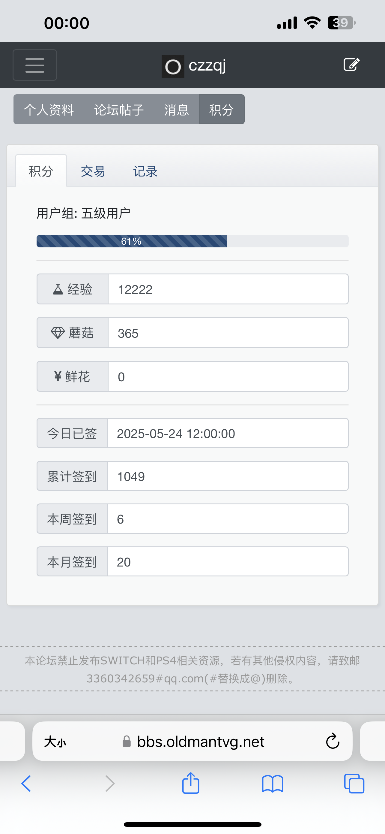Tap the 61% level progress bar
385x834 pixels.
[x=192, y=241]
